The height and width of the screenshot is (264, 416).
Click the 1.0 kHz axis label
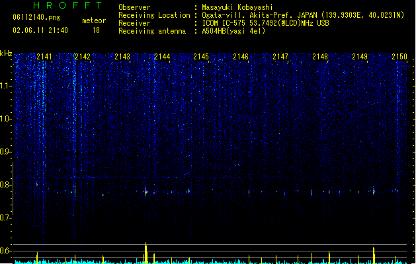point(6,119)
